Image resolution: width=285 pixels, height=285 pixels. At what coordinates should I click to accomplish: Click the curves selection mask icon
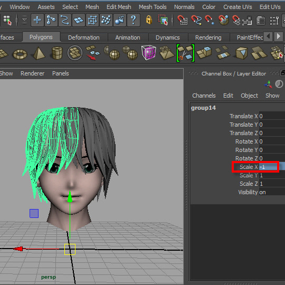click(x=65, y=20)
